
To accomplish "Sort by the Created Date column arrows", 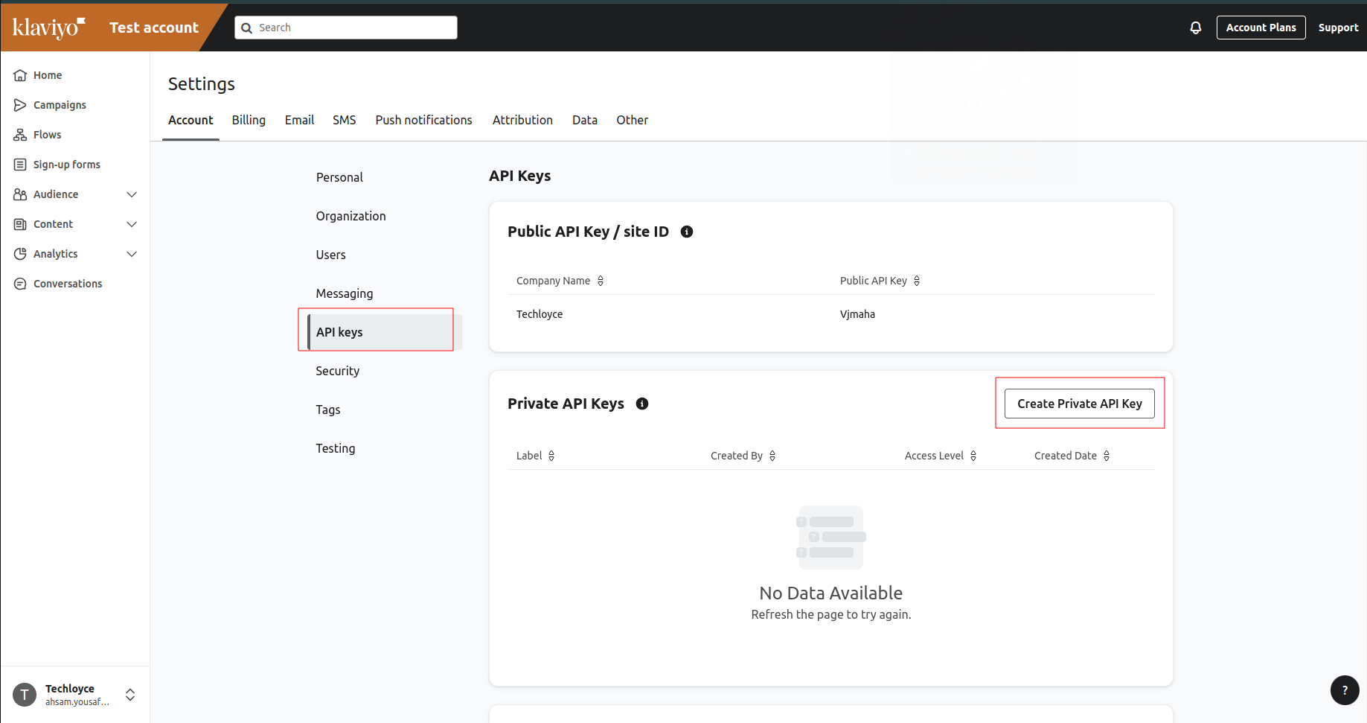I will [1107, 456].
